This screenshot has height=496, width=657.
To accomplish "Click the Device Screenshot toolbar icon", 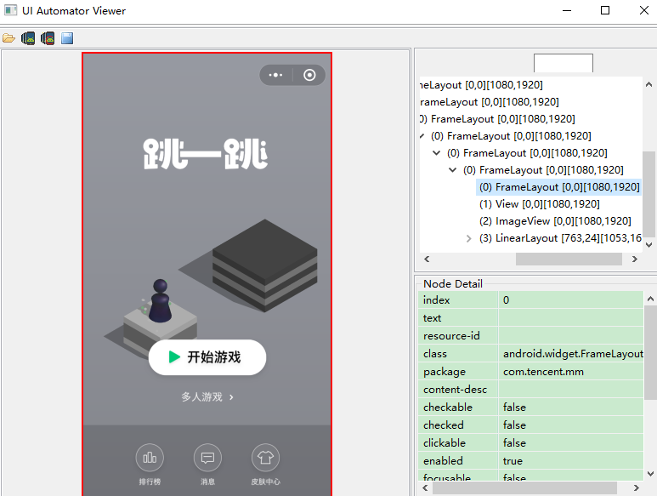I will click(x=28, y=38).
